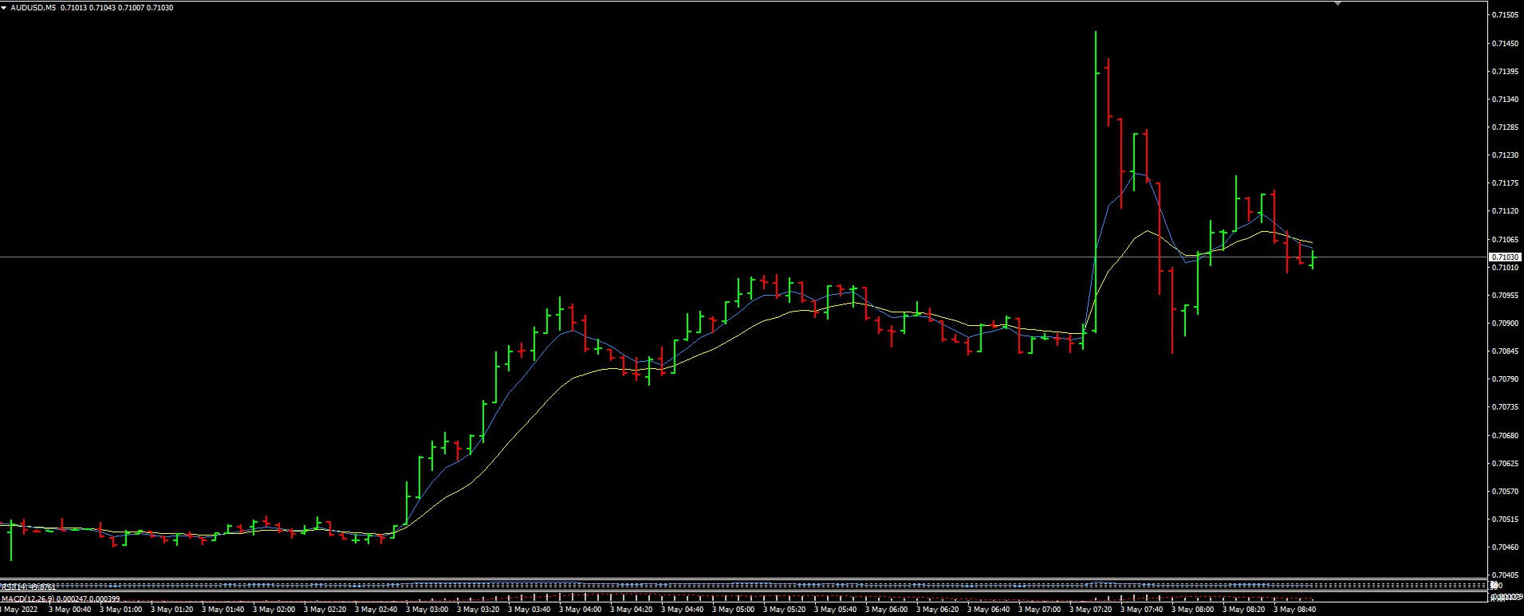Click price scale value 0.71395

1505,71
